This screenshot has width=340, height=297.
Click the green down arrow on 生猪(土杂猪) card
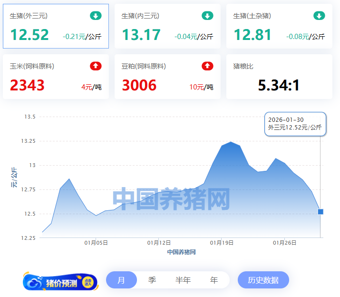tap(319, 16)
